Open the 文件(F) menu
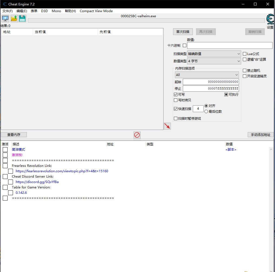 click(8, 11)
